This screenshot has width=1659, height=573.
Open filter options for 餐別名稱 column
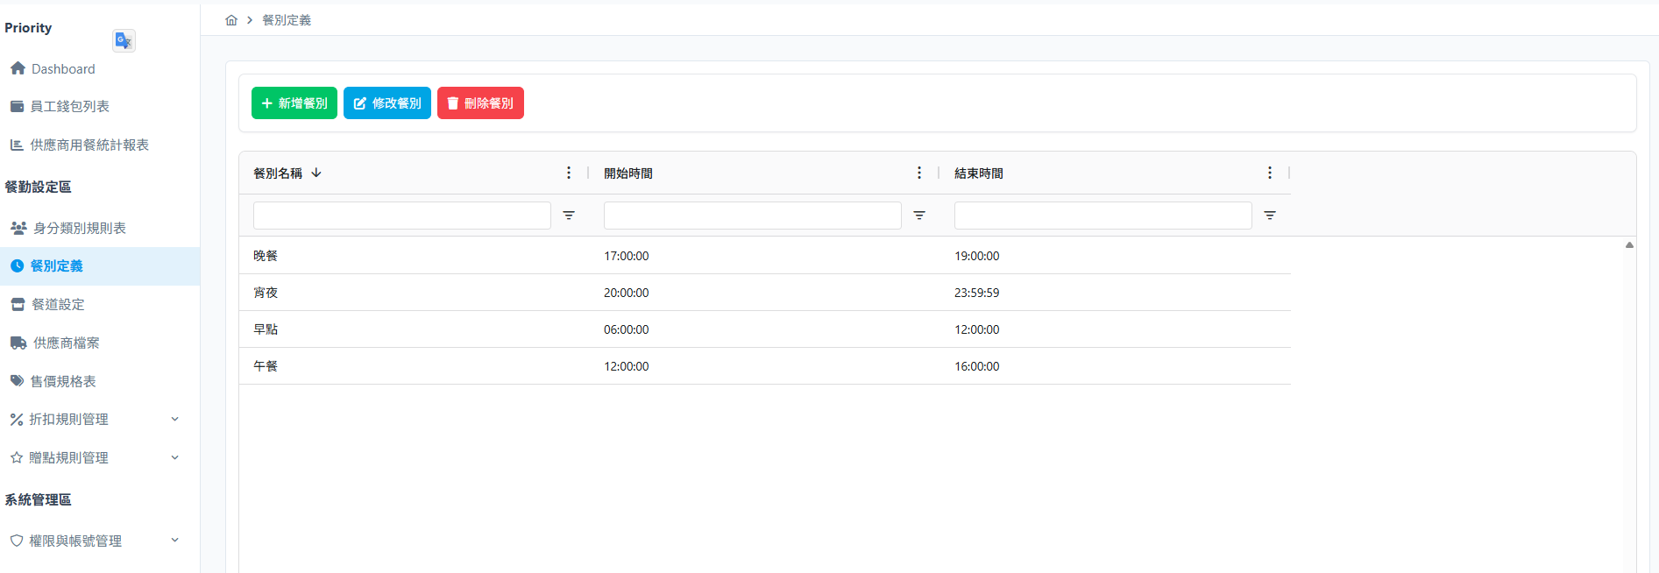(569, 216)
